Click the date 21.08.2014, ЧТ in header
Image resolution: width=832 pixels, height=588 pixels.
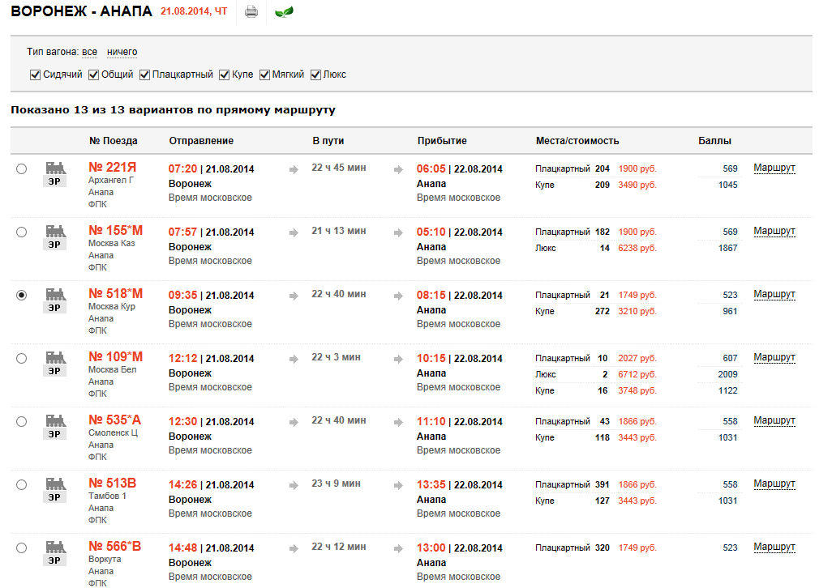coord(194,11)
